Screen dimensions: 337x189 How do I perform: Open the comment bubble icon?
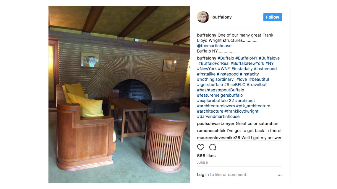pos(213,147)
